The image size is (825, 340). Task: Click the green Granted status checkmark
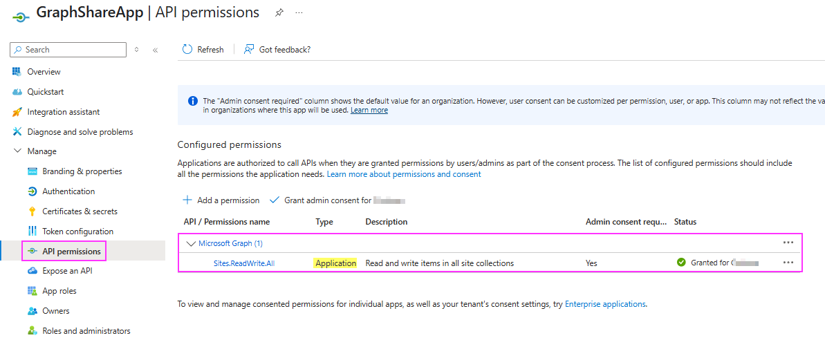click(x=681, y=262)
